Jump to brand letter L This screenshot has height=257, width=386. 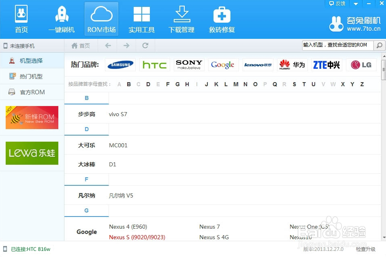pos(226,84)
